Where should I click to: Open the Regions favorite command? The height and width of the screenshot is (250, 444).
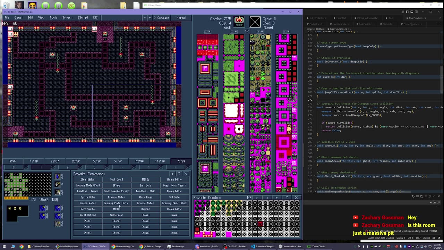click(145, 209)
